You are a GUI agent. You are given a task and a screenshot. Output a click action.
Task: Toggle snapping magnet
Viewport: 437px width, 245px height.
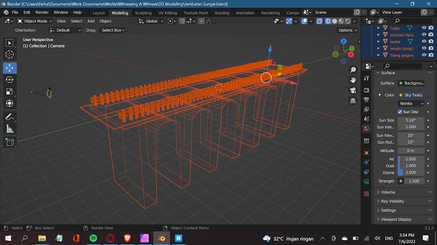tap(182, 21)
